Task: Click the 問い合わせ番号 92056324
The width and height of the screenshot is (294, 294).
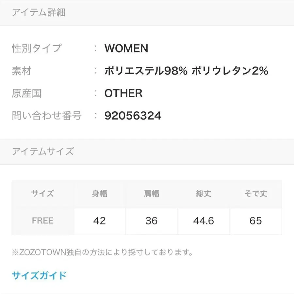Action: click(x=133, y=115)
